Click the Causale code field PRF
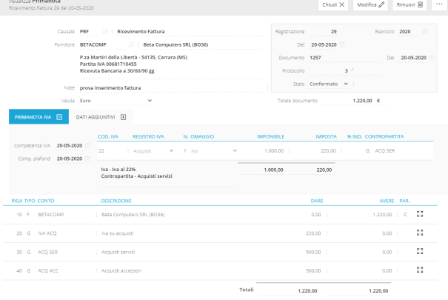448x300 pixels. 90,31
